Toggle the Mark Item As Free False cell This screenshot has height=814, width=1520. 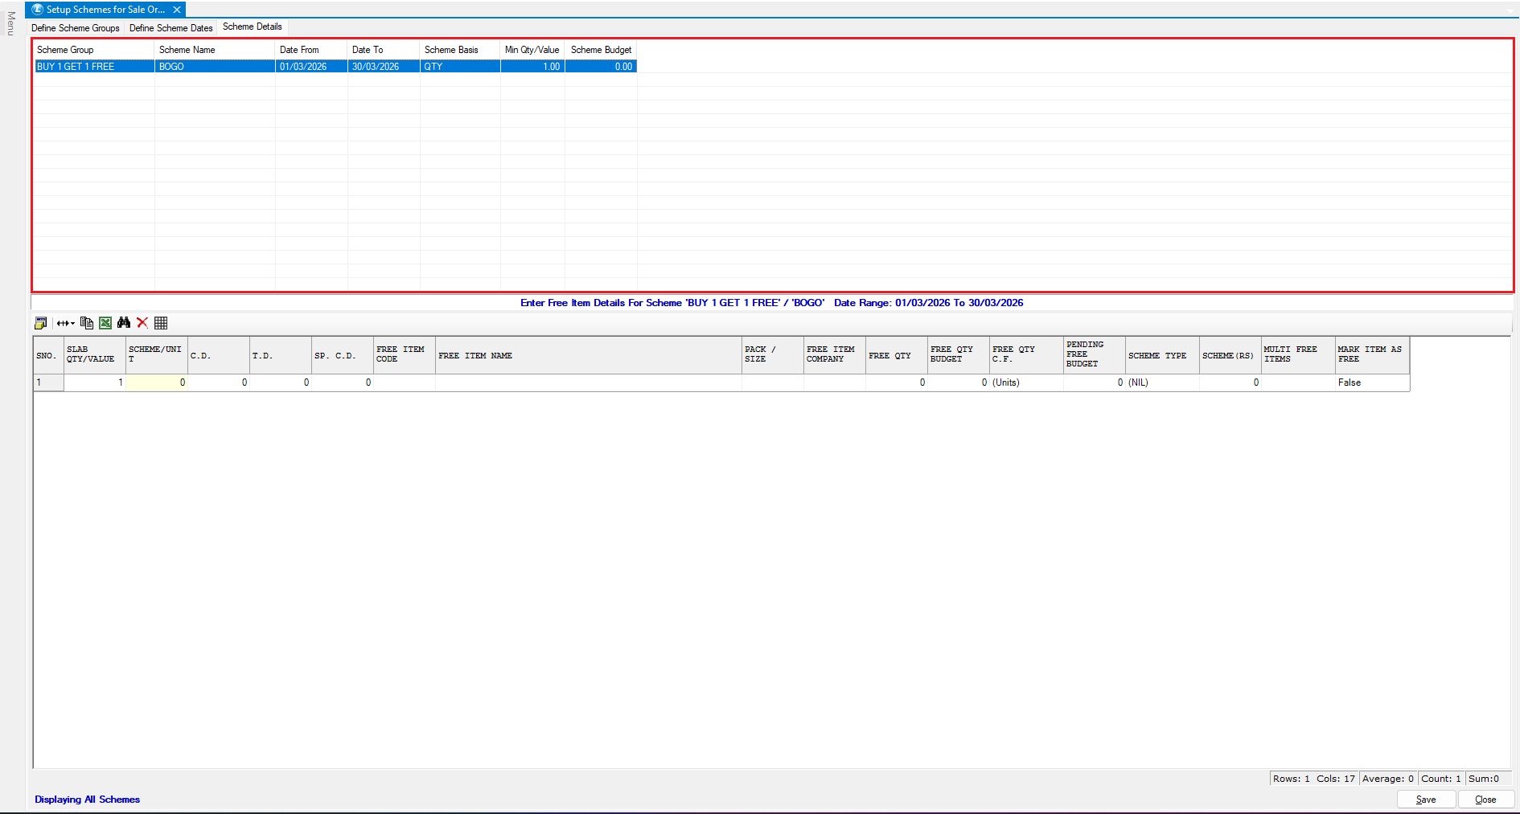pos(1371,382)
